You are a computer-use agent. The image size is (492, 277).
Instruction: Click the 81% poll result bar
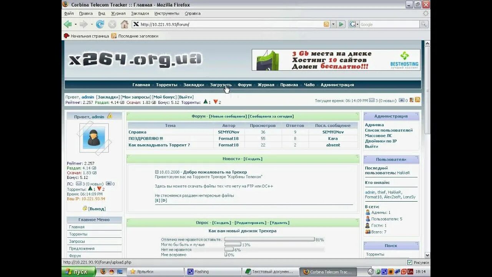[269, 239]
